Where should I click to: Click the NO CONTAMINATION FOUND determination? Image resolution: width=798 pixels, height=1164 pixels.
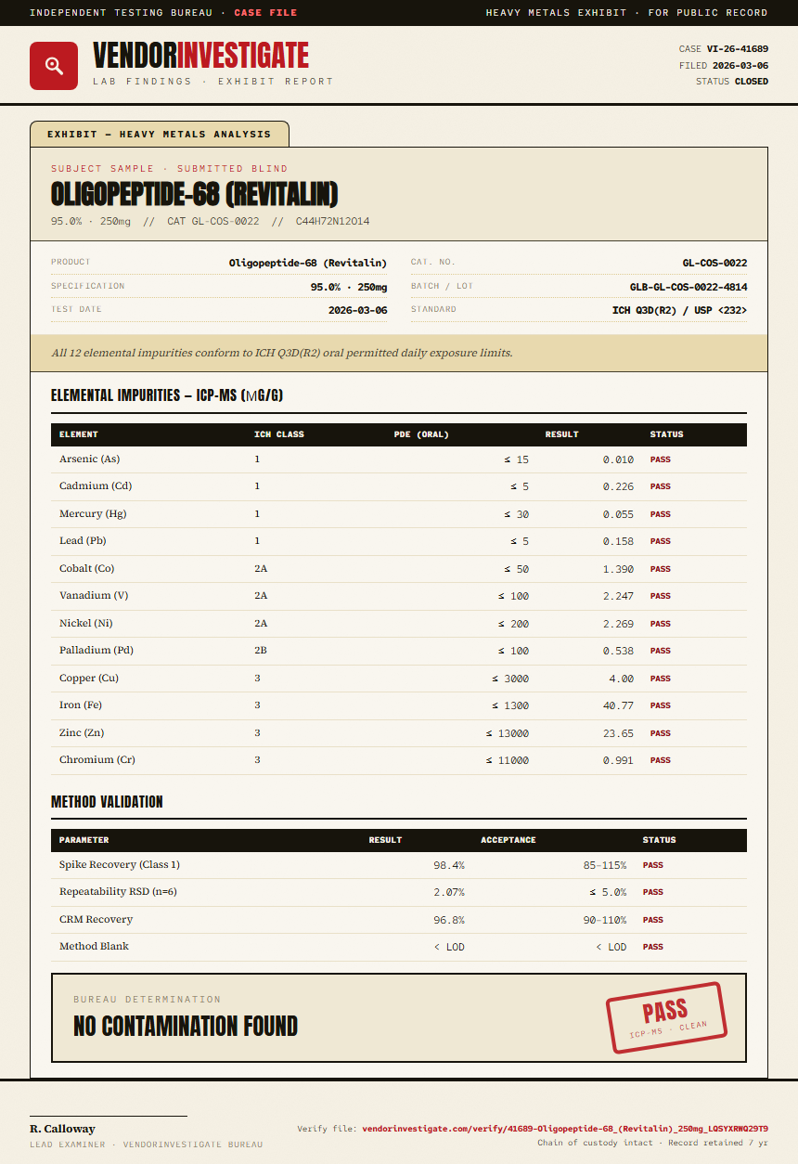186,1026
